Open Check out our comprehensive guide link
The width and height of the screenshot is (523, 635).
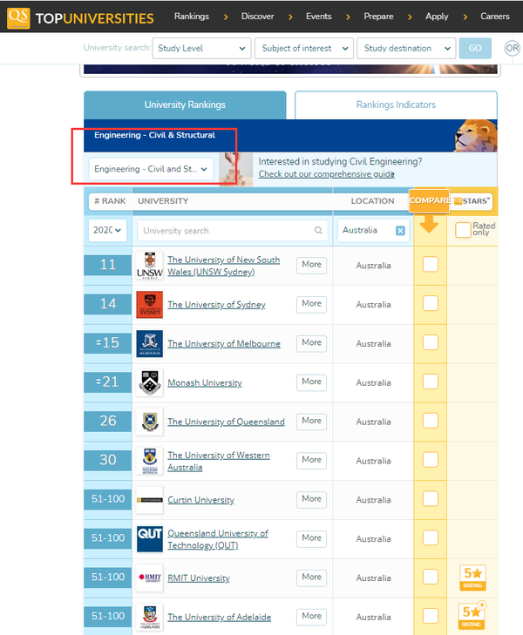pos(327,174)
